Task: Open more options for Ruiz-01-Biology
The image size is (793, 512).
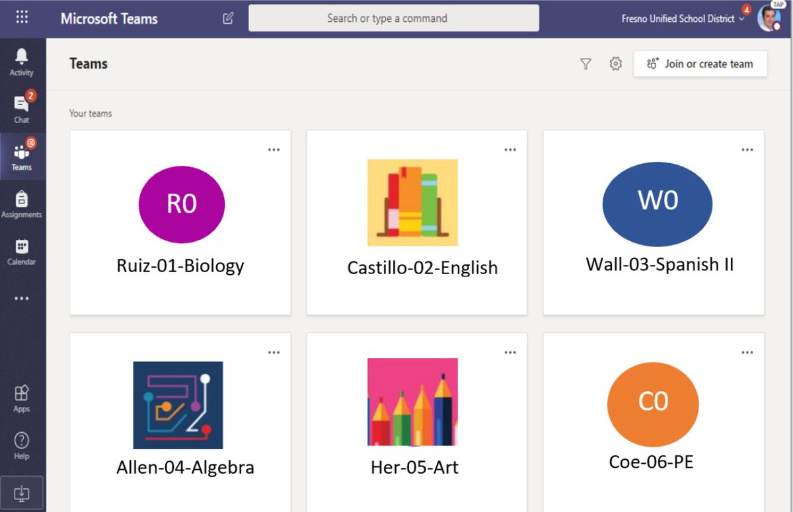Action: 274,150
